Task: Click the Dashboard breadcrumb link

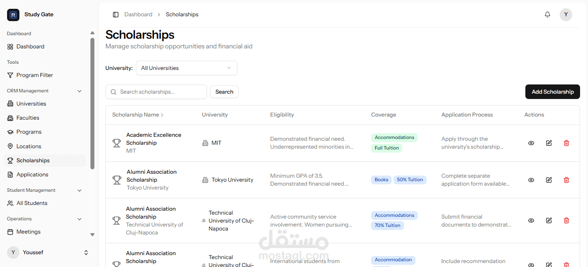Action: 138,15
